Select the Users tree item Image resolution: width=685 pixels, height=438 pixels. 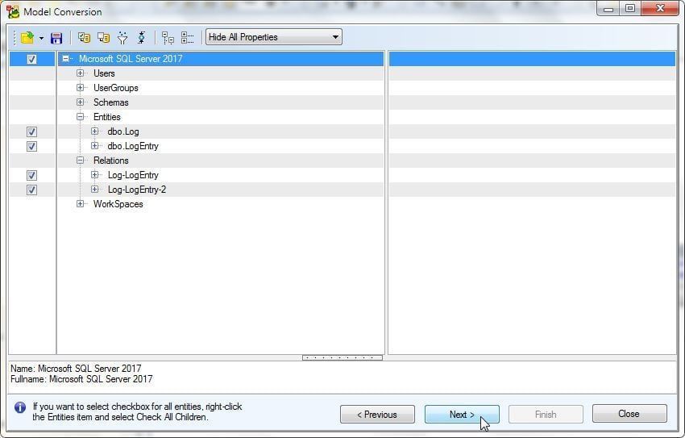click(x=104, y=73)
